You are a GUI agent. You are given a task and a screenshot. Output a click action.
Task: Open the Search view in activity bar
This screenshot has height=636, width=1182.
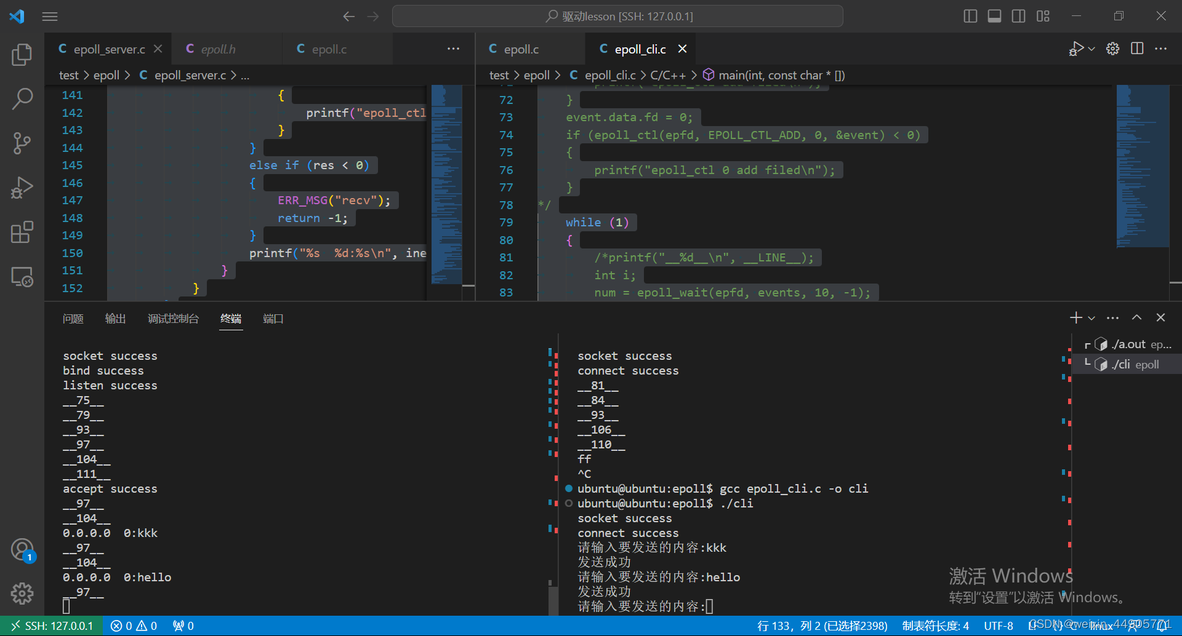(x=22, y=98)
